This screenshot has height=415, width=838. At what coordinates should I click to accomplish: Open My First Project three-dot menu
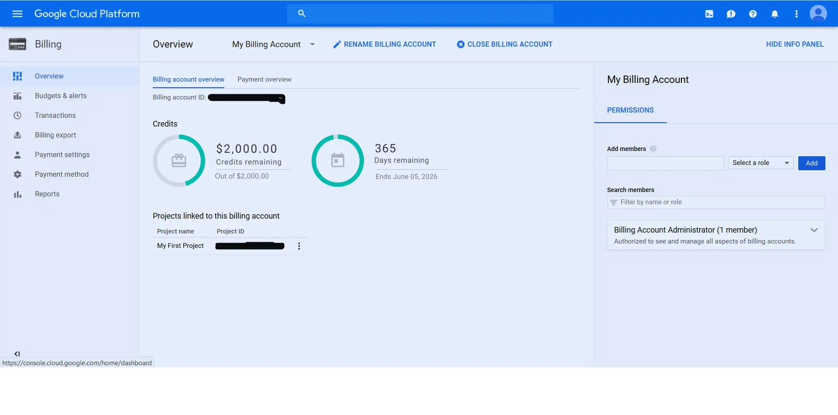tap(299, 246)
